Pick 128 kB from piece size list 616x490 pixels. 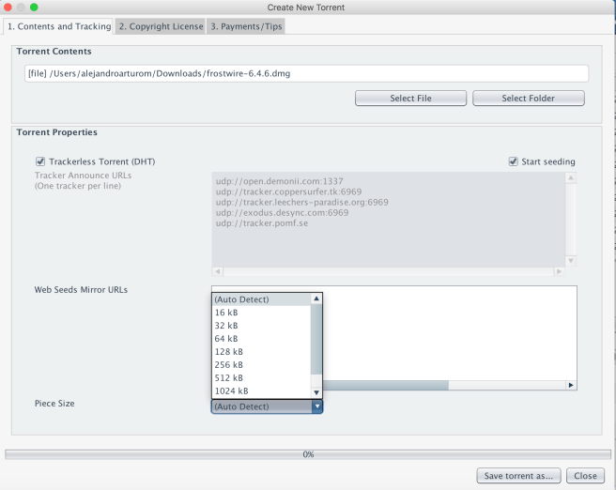tap(228, 351)
